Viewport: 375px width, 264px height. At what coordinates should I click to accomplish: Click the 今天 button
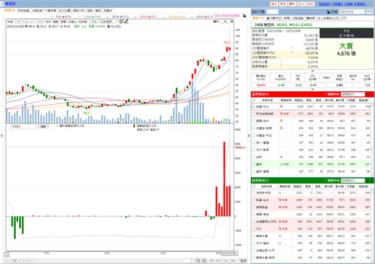[370, 12]
